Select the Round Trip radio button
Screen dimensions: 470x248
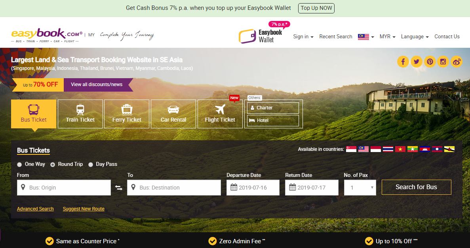point(53,164)
